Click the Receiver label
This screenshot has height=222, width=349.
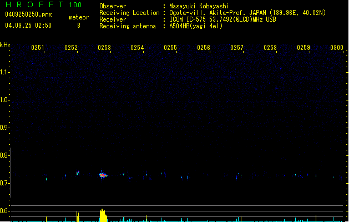[113, 19]
